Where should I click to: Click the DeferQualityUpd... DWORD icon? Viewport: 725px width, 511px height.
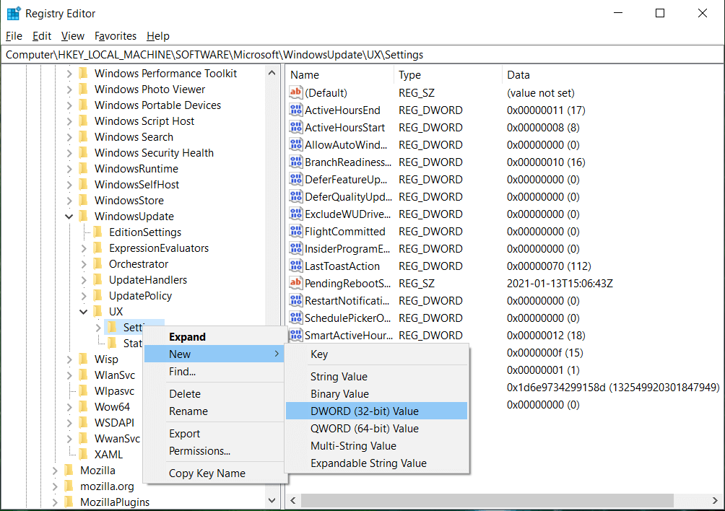coord(295,196)
